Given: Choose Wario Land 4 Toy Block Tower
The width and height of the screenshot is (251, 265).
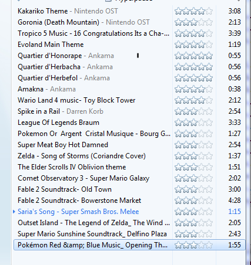Looking at the screenshot, I should pyautogui.click(x=129, y=100).
